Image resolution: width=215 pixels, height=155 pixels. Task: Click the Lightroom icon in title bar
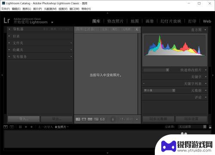click(x=3, y=3)
